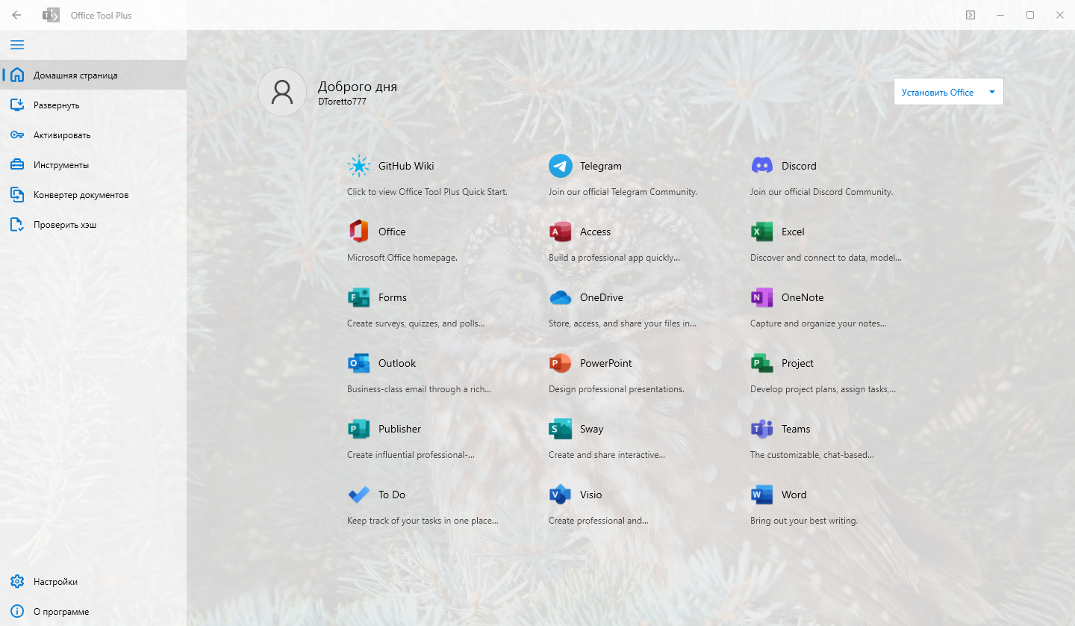Click the PowerPoint link title
The width and height of the screenshot is (1075, 626).
pyautogui.click(x=606, y=363)
